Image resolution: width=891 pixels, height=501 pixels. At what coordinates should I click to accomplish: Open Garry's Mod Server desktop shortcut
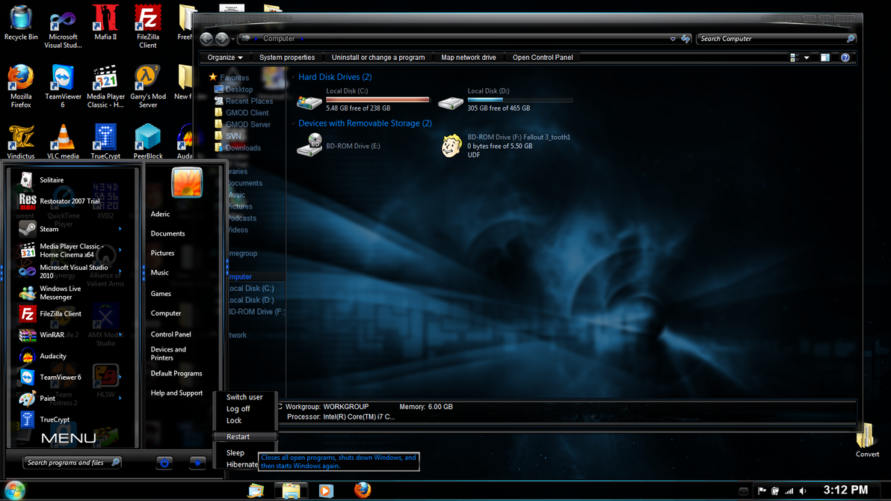[x=148, y=87]
